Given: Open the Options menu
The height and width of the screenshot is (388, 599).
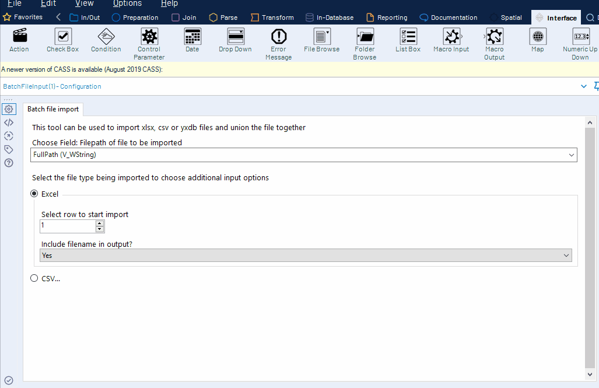Looking at the screenshot, I should (x=127, y=4).
